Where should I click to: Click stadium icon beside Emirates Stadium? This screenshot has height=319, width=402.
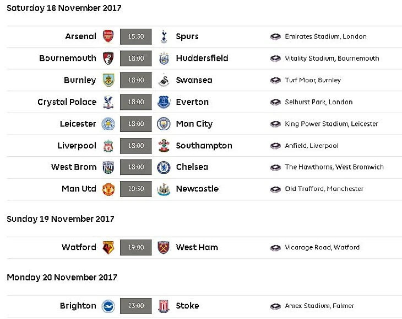click(x=275, y=37)
